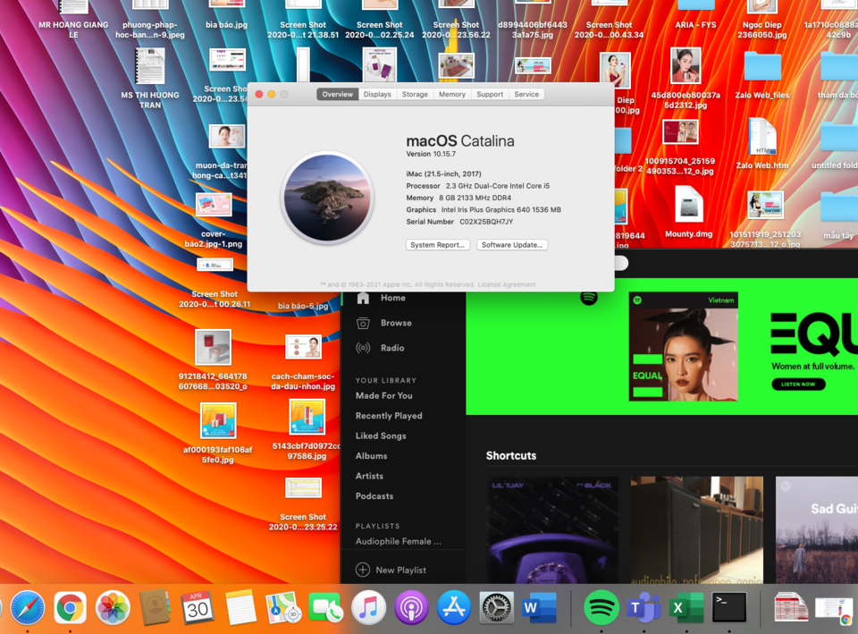
Task: Select bìa báo-5.jpg desktop file
Action: point(303,306)
